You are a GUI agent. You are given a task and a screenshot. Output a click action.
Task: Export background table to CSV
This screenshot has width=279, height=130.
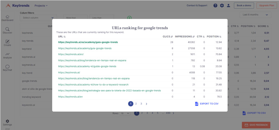254,113
